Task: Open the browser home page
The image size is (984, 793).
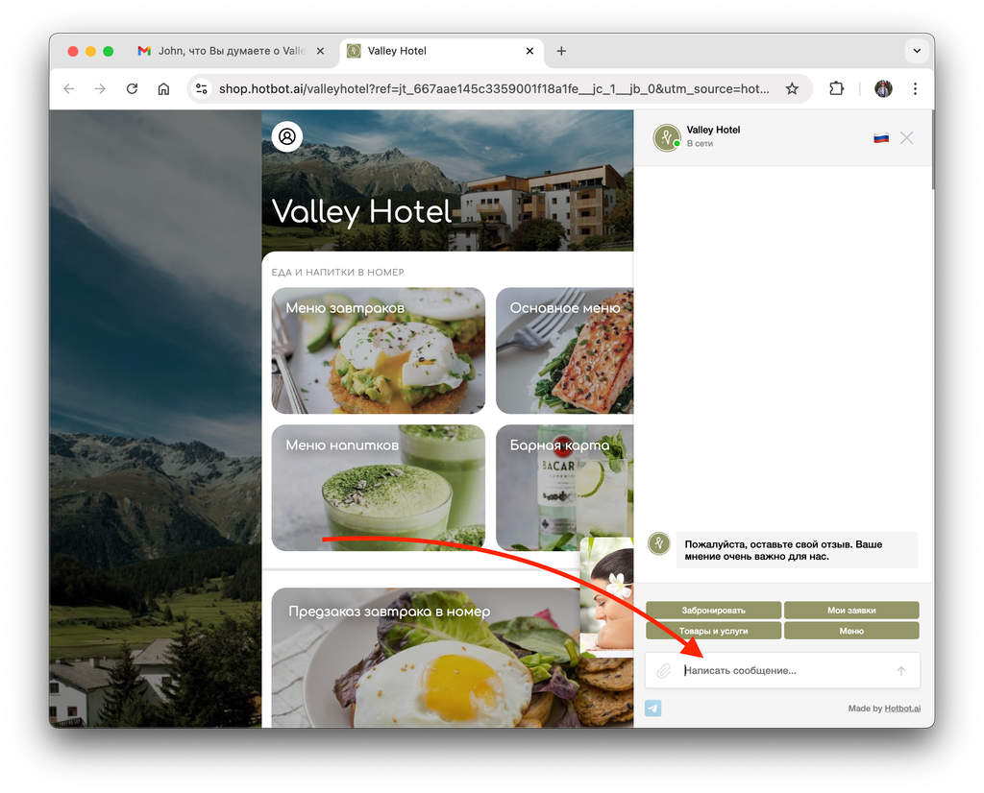Action: tap(163, 89)
